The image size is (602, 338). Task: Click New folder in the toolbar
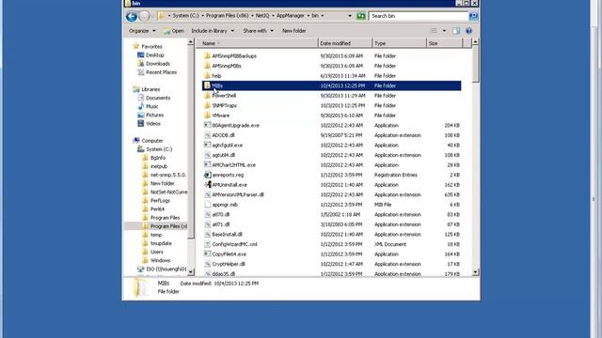[293, 31]
